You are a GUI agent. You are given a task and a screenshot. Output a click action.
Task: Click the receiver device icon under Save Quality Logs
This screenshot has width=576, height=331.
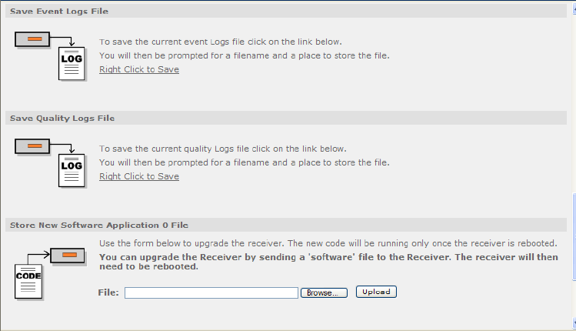[x=32, y=145]
